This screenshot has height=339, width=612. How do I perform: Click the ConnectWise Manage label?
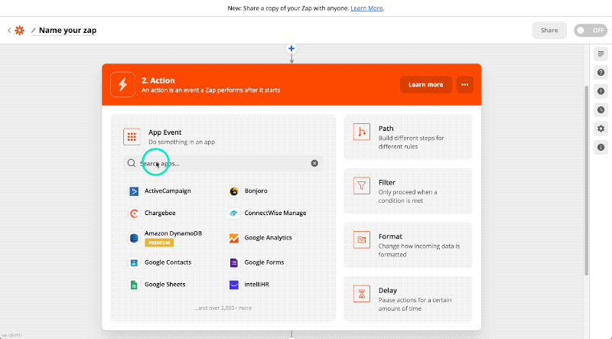point(275,214)
